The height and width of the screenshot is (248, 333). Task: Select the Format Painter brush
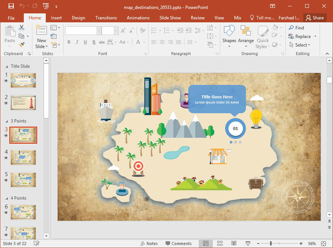click(22, 45)
